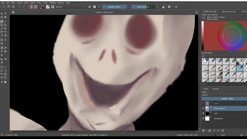Screen dimensions: 247x139
Task: Undo the last brush stroke
Action: (x=19, y=7)
